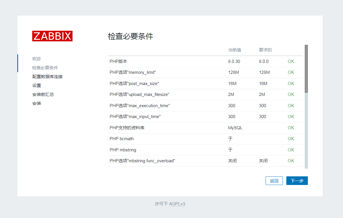
Task: Click OK status for memory_limit row
Action: 291,72
